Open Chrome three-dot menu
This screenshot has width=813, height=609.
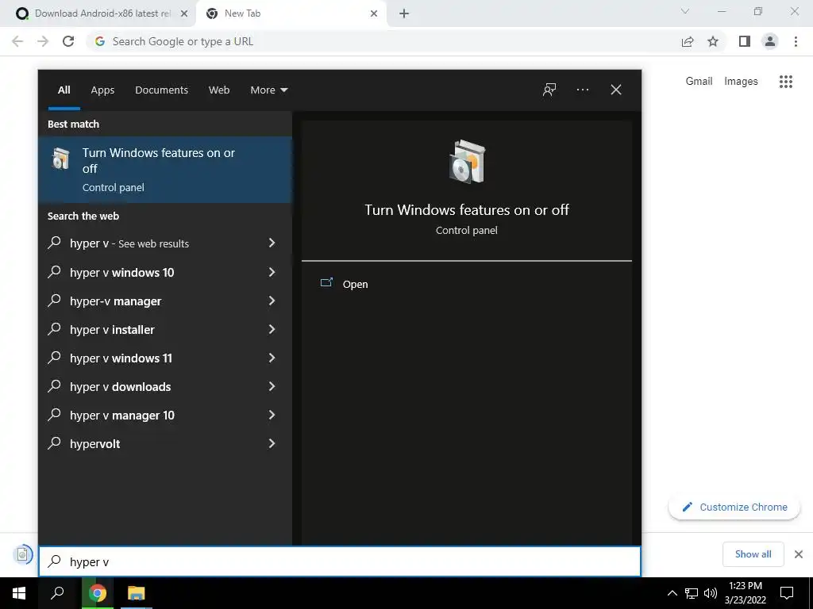pos(796,41)
